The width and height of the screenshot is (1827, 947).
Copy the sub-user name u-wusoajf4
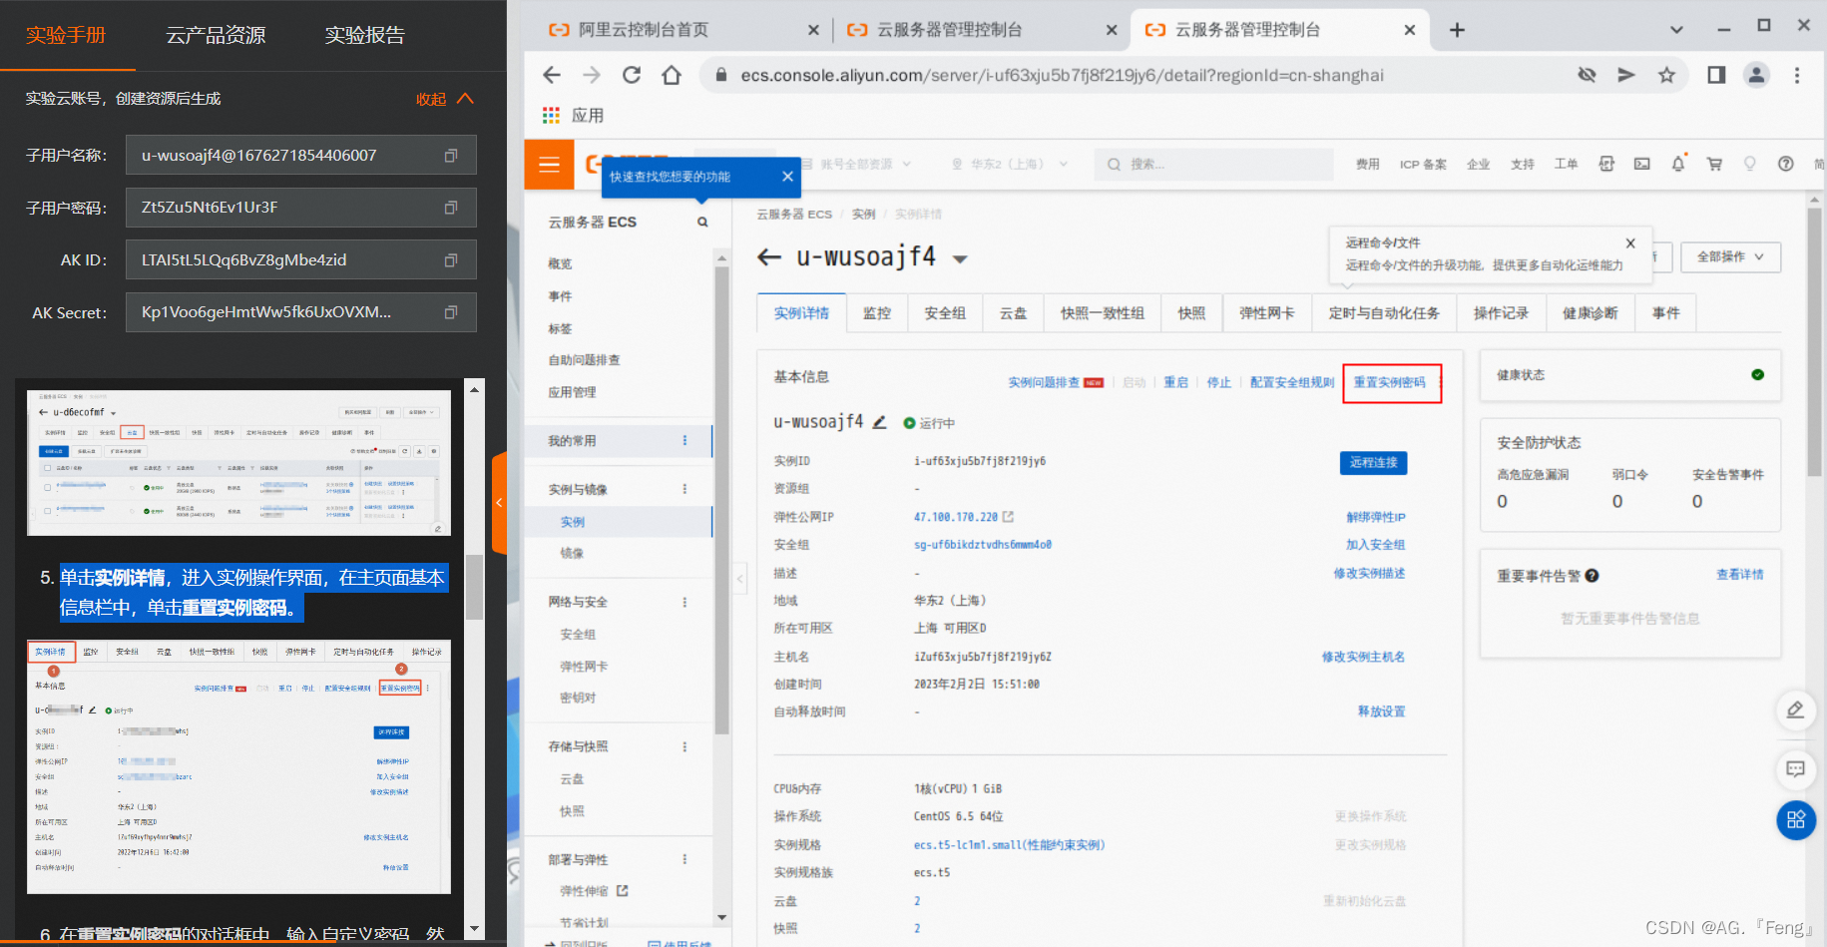point(451,156)
